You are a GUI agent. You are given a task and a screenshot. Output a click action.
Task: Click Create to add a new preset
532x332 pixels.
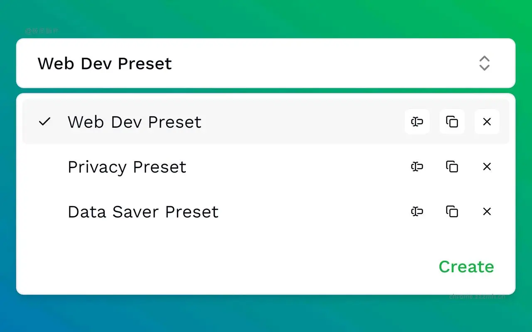click(x=466, y=267)
